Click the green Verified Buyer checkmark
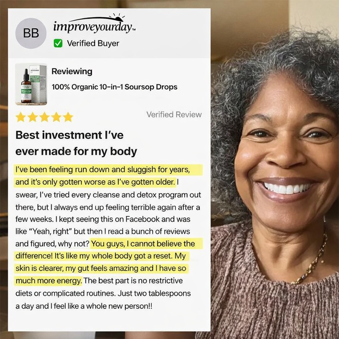 (58, 43)
